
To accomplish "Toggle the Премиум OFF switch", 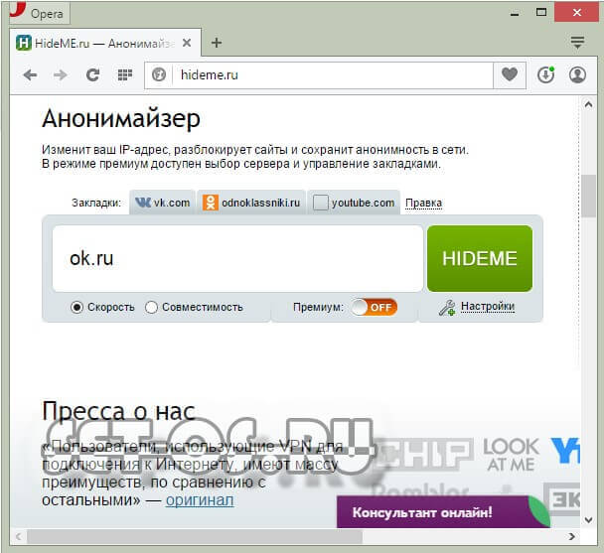I will (x=374, y=307).
